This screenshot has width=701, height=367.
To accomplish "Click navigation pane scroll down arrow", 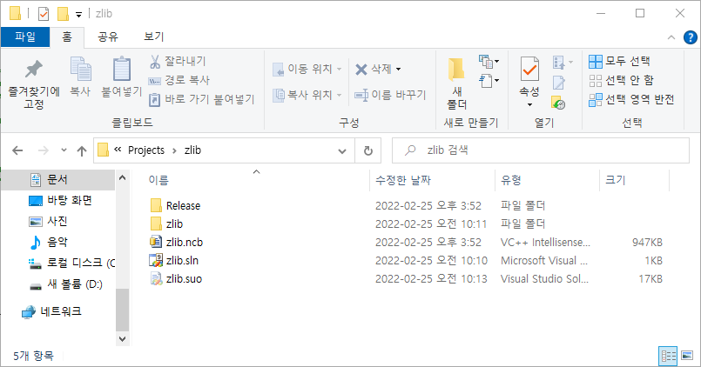I will pos(122,339).
